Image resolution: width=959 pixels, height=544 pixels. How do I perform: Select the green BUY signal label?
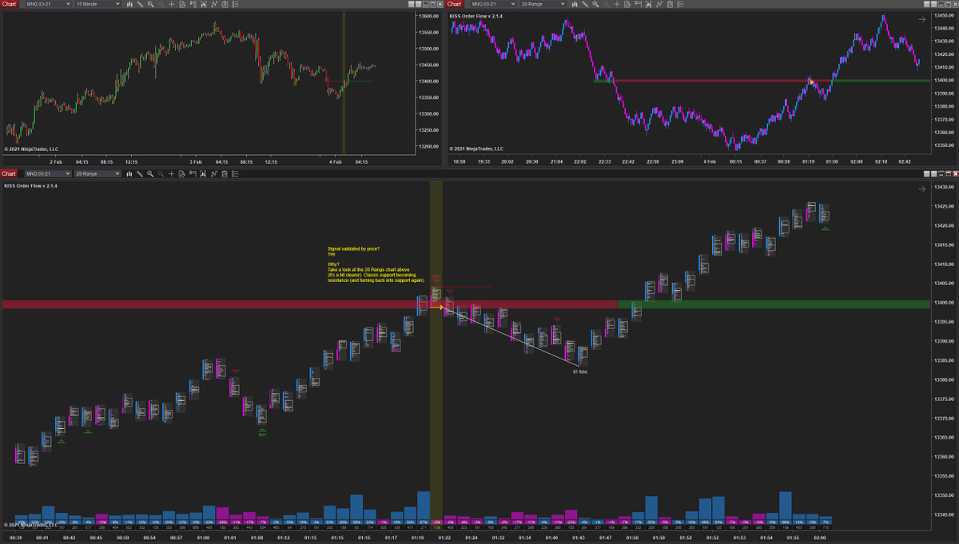click(x=261, y=435)
